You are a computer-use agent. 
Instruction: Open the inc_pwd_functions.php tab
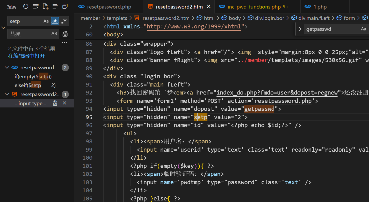click(x=258, y=7)
